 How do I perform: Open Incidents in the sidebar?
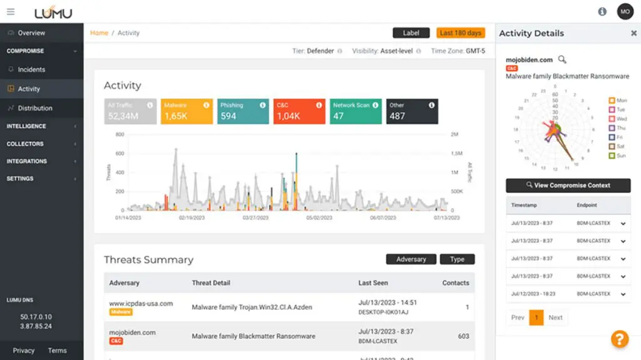tap(31, 69)
